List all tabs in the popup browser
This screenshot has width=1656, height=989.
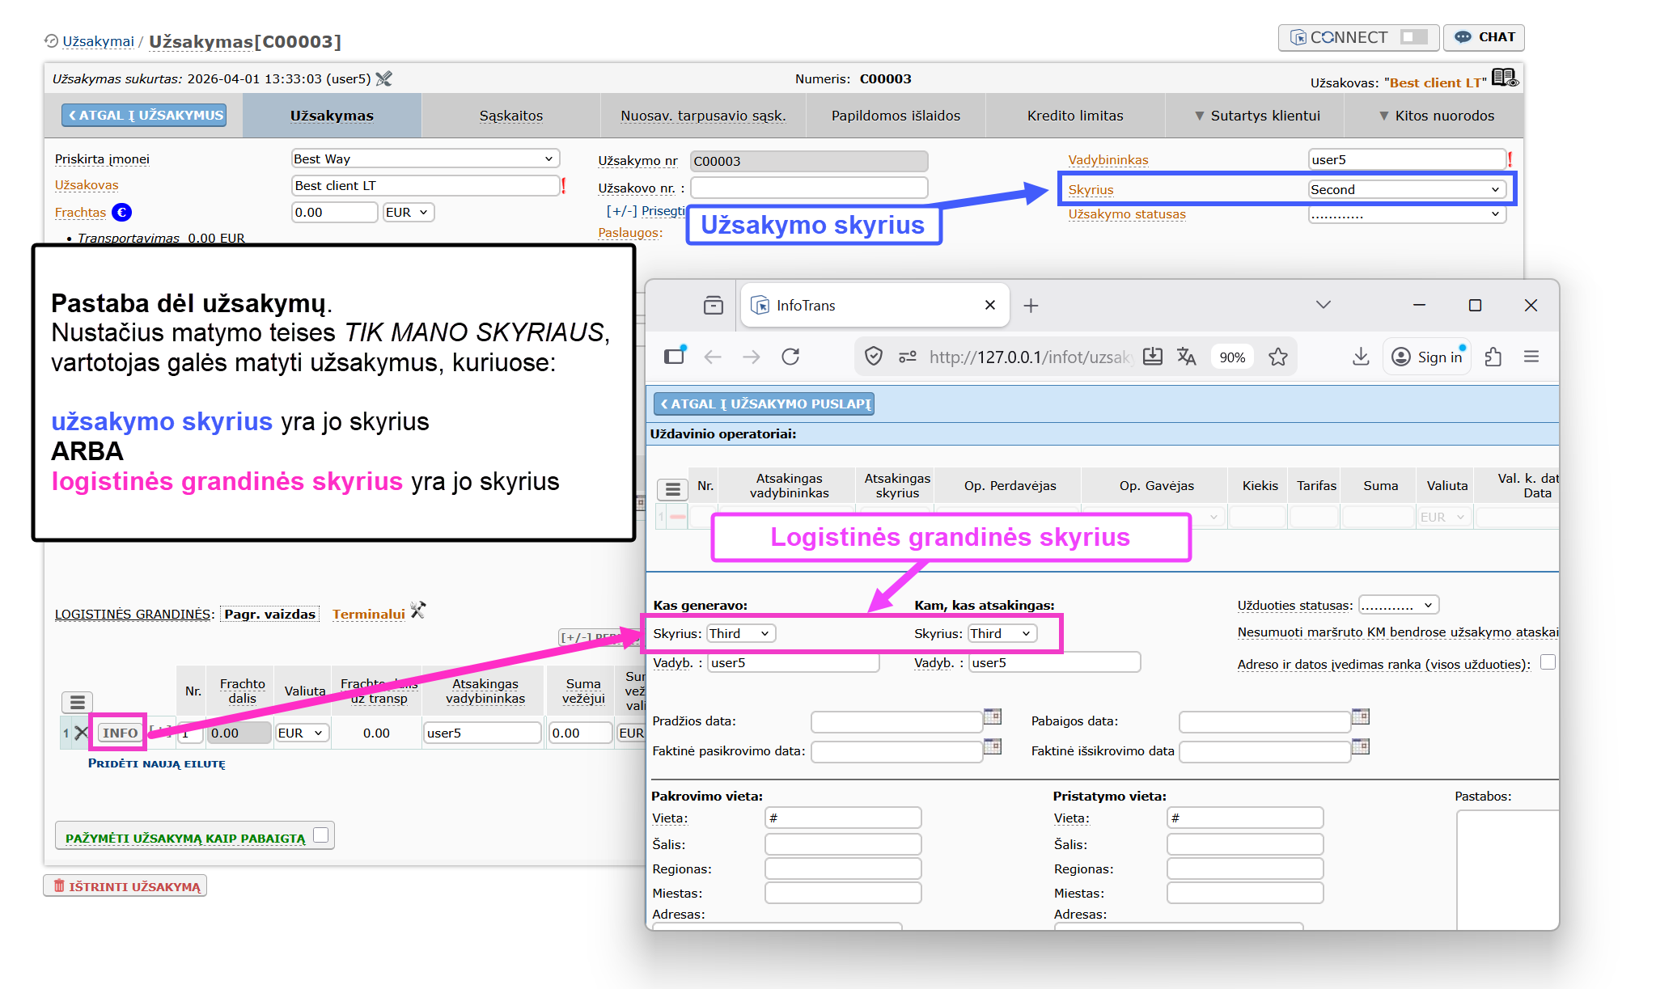[x=1324, y=305]
